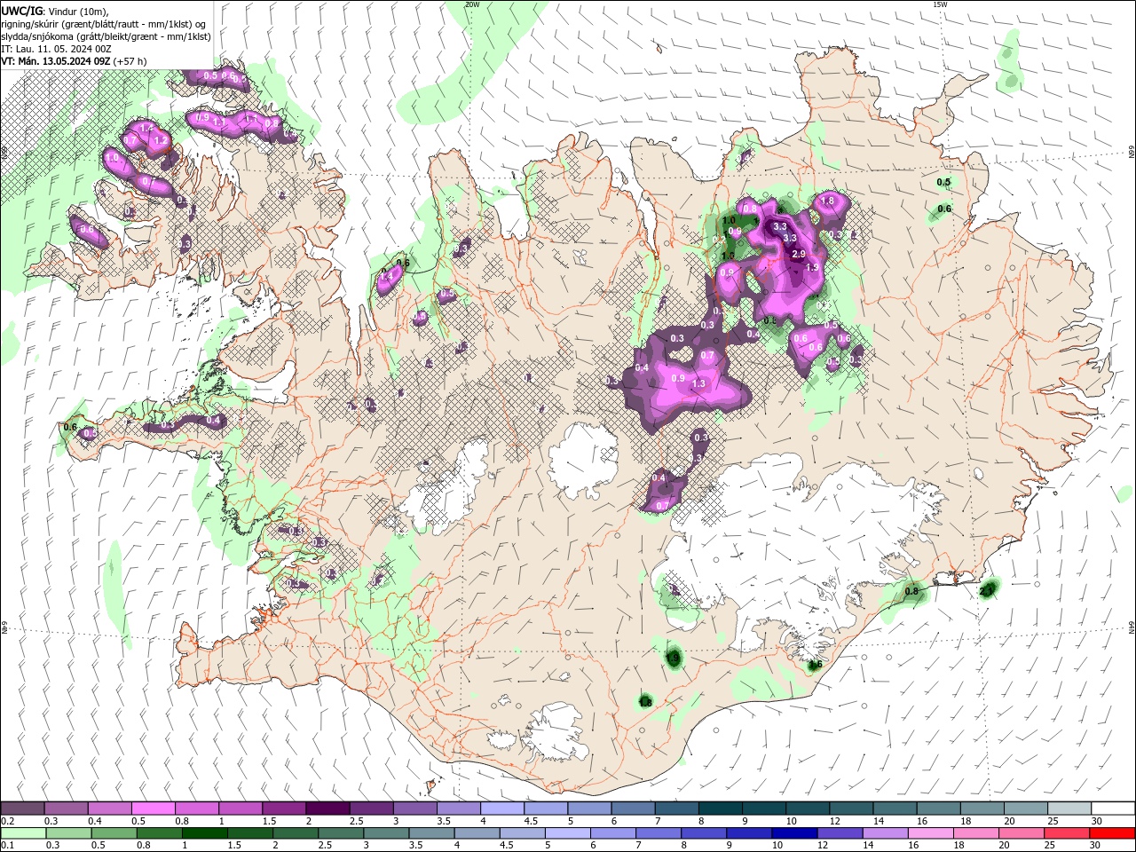The width and height of the screenshot is (1136, 852).
Task: Click the valid time 'VT: Mán. 13.05.2024 09Z'
Action: (56, 61)
